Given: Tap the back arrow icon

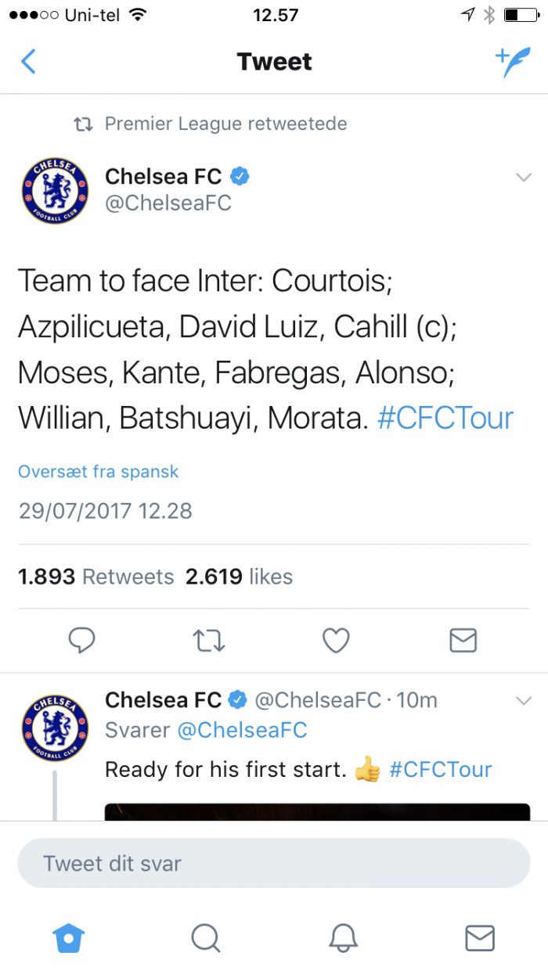Looking at the screenshot, I should pyautogui.click(x=28, y=61).
